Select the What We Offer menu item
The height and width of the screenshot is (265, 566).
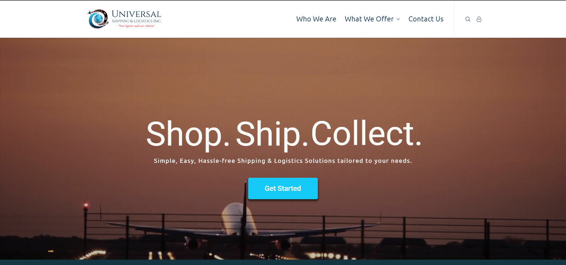pyautogui.click(x=369, y=19)
